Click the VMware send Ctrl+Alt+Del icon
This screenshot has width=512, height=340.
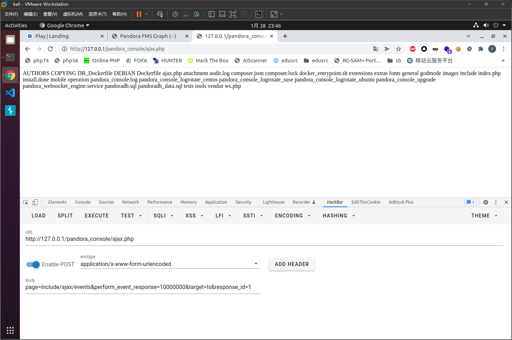160,14
